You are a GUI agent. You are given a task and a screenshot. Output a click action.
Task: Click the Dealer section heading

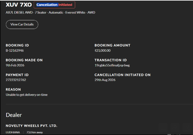click(14, 115)
